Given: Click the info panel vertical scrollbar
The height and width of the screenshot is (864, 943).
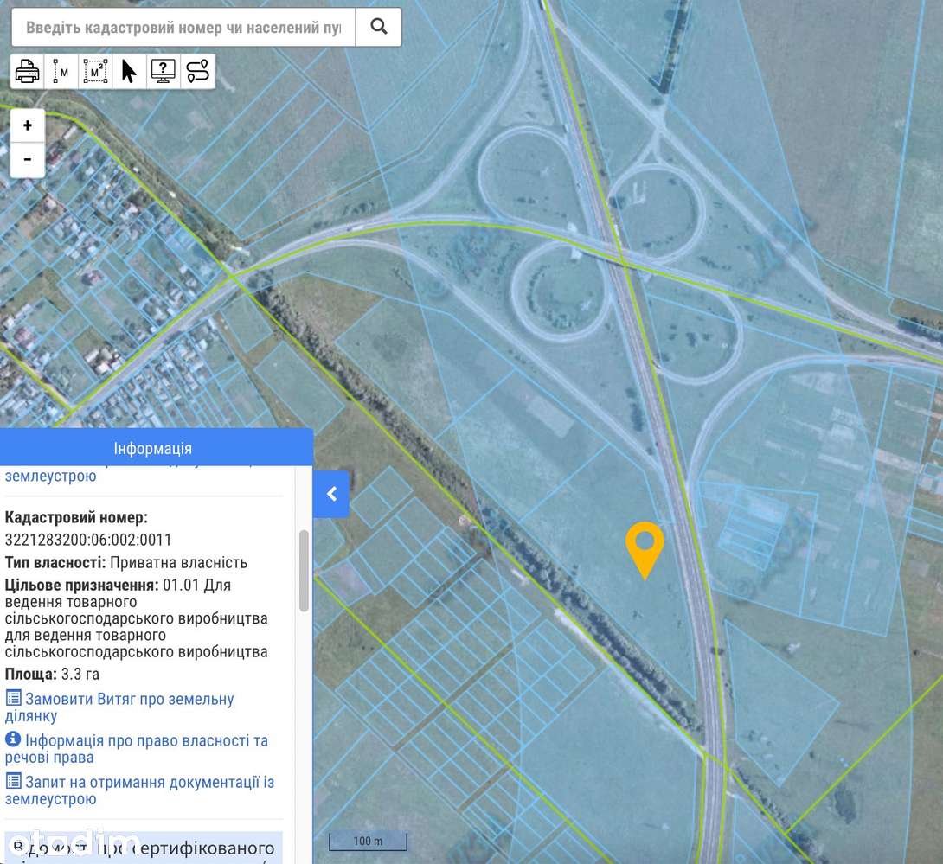Looking at the screenshot, I should [x=304, y=570].
